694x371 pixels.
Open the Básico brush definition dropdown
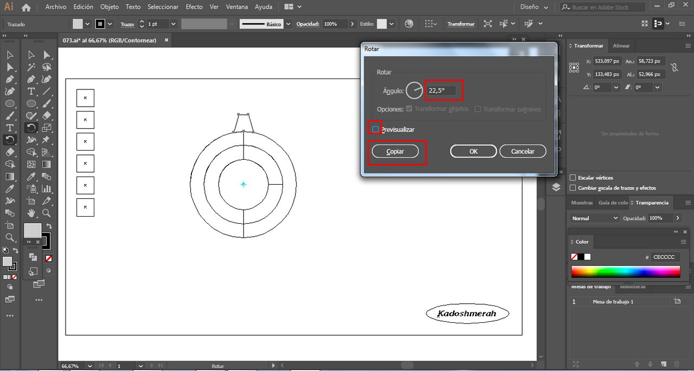pos(288,24)
